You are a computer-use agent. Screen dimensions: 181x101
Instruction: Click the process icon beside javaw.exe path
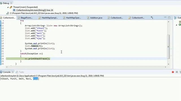(x=8, y=13)
